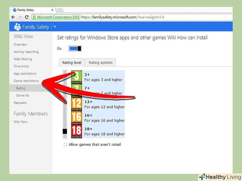Click the green padlock security icon
The image size is (242, 181).
(34, 17)
